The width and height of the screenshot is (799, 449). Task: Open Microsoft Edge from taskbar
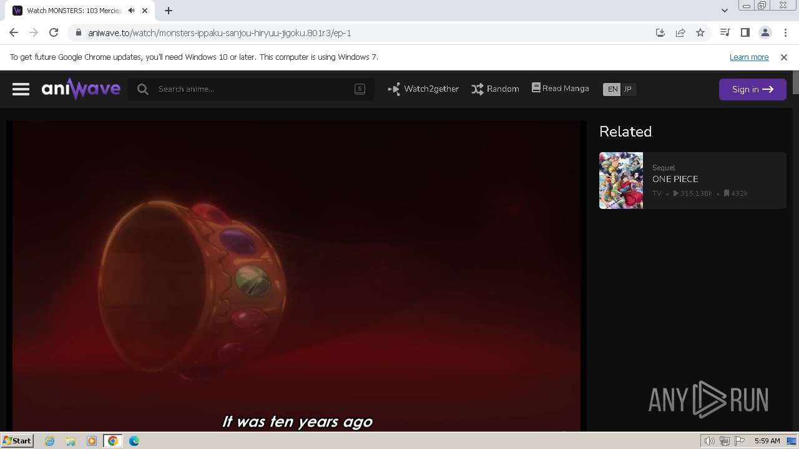click(x=134, y=441)
